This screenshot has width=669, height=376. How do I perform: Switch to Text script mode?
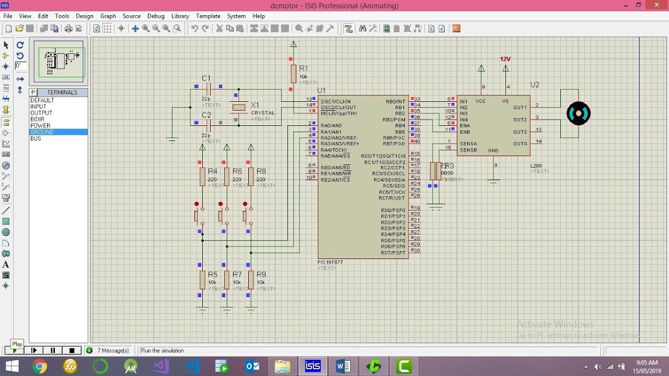[6, 88]
